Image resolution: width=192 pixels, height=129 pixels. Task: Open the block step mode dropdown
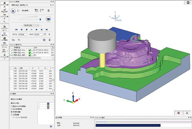click(30, 25)
